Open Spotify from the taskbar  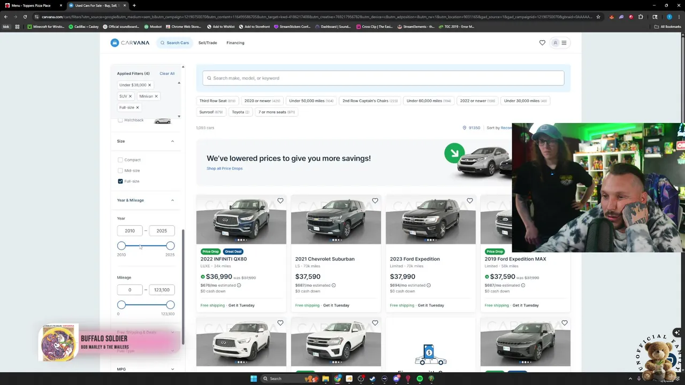(420, 379)
